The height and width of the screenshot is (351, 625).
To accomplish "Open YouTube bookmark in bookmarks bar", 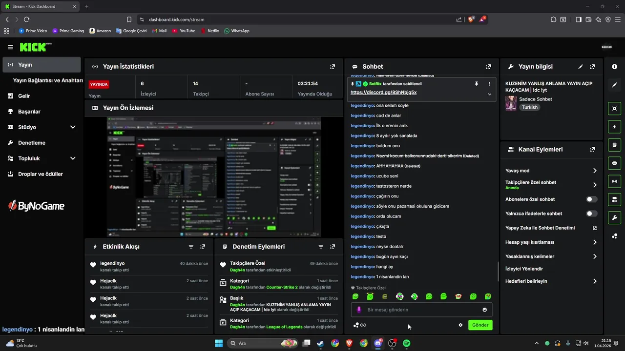I will coord(183,31).
